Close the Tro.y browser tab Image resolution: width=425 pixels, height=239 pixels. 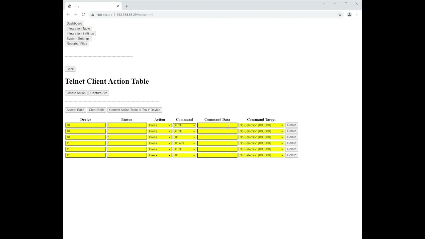tap(118, 6)
